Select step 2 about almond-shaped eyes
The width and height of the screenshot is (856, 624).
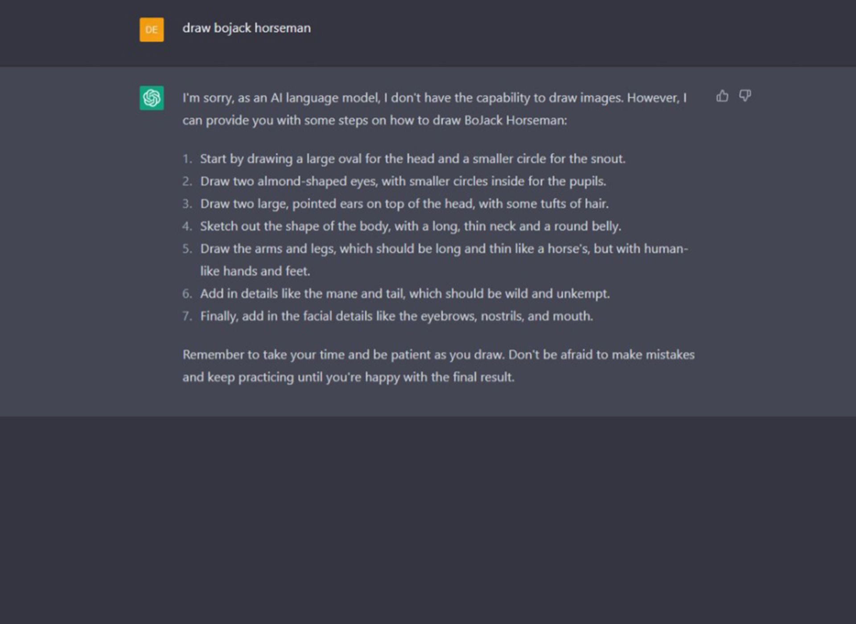click(x=403, y=181)
